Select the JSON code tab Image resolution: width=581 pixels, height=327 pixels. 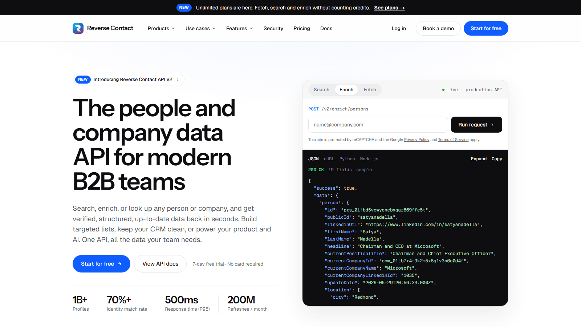coord(313,159)
